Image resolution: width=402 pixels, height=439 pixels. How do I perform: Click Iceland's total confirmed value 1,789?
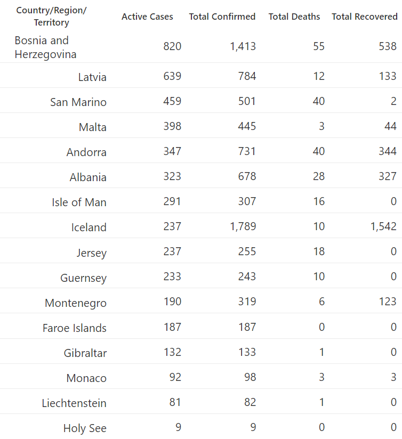click(x=243, y=226)
